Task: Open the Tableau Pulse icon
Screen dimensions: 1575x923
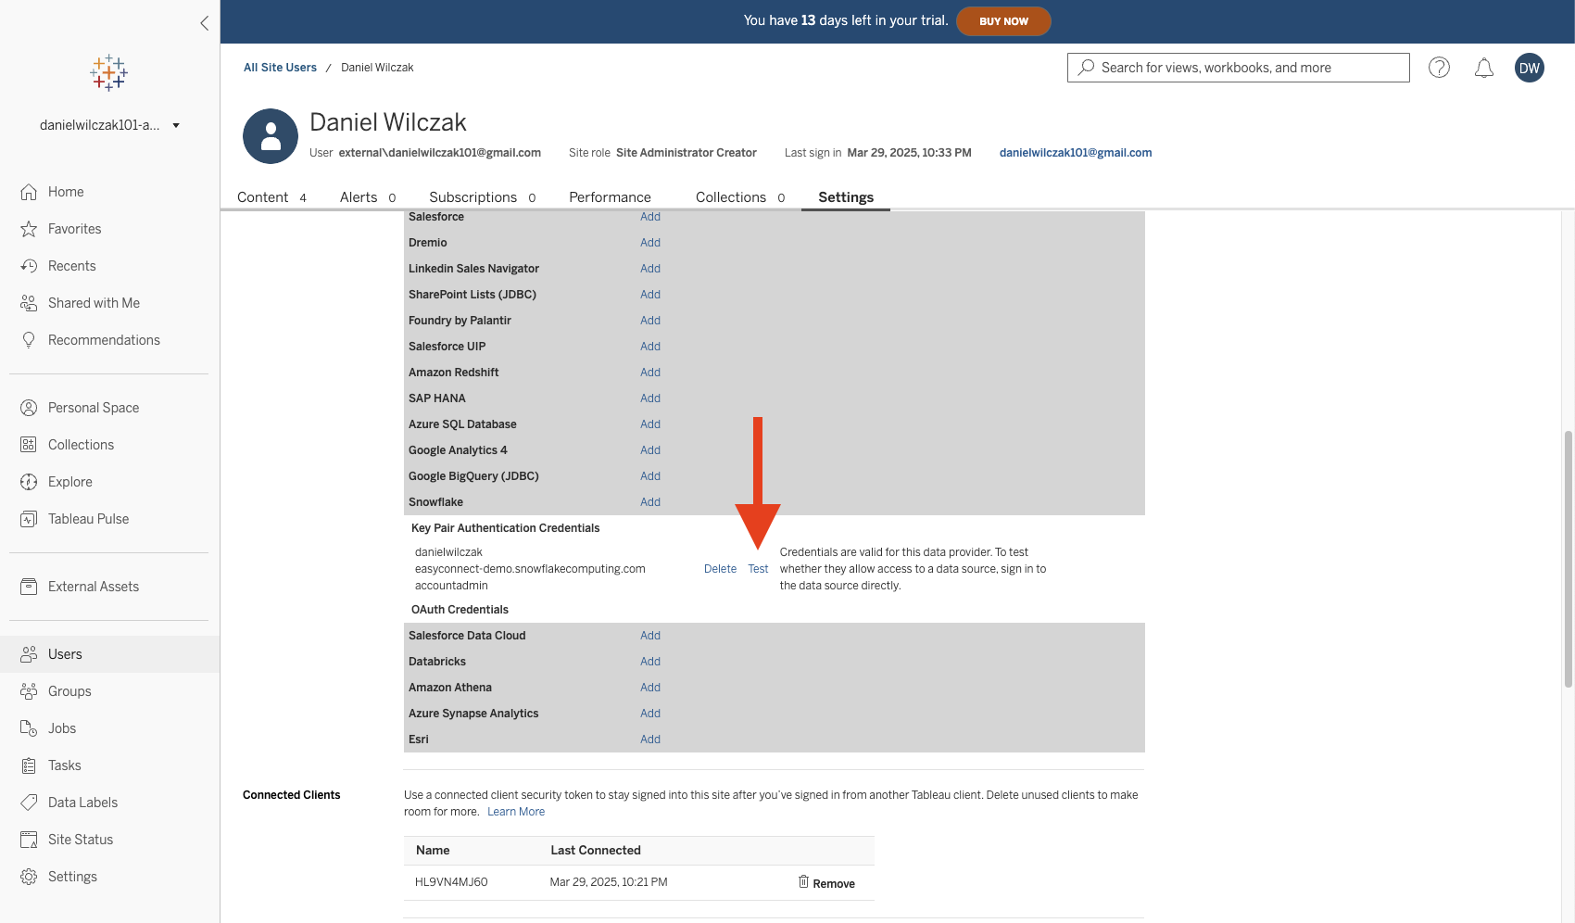Action: coord(29,519)
